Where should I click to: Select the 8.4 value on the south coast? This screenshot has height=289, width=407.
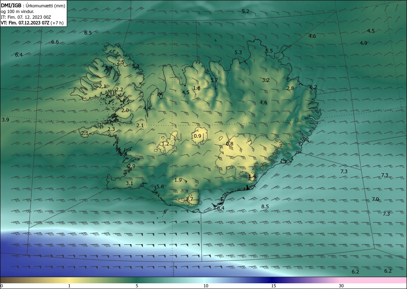(x=221, y=208)
